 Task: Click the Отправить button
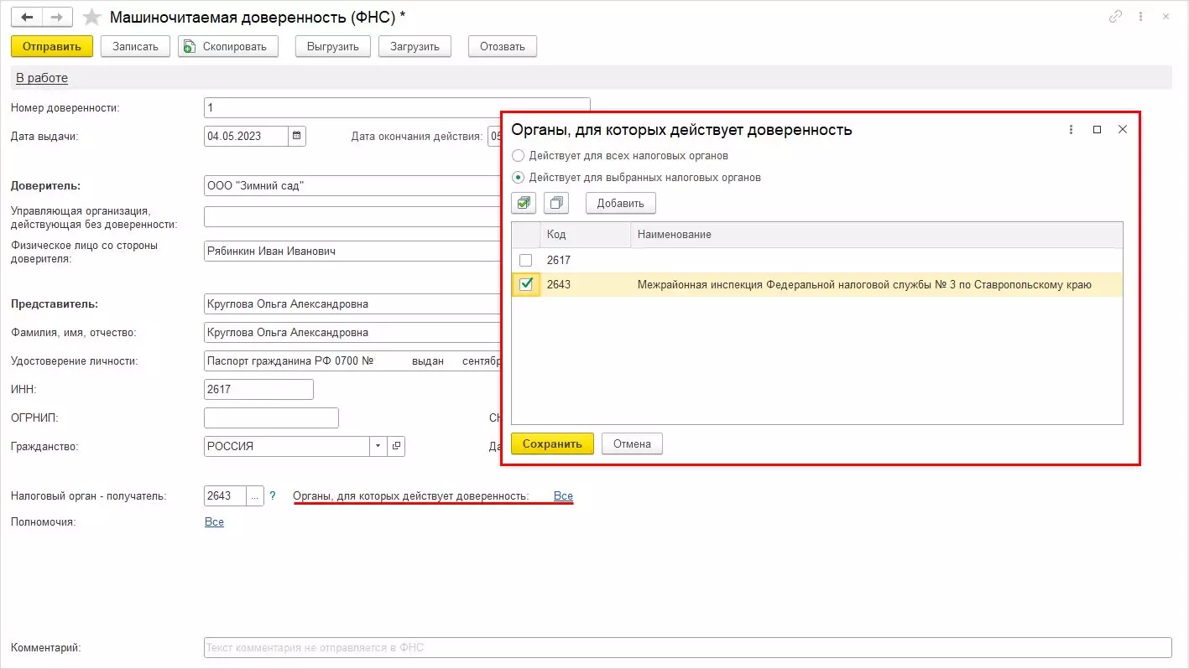52,46
